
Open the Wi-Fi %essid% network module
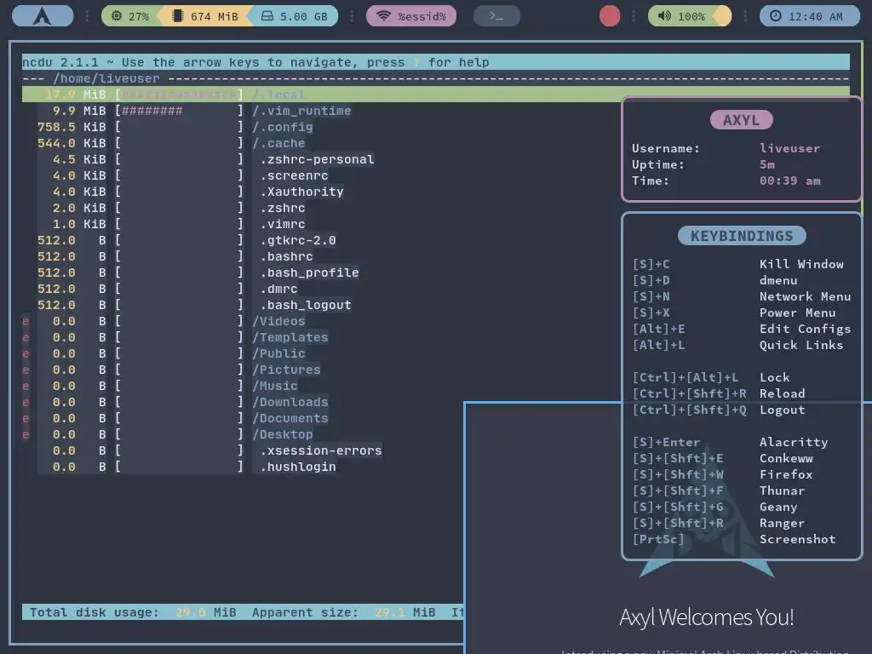[411, 16]
